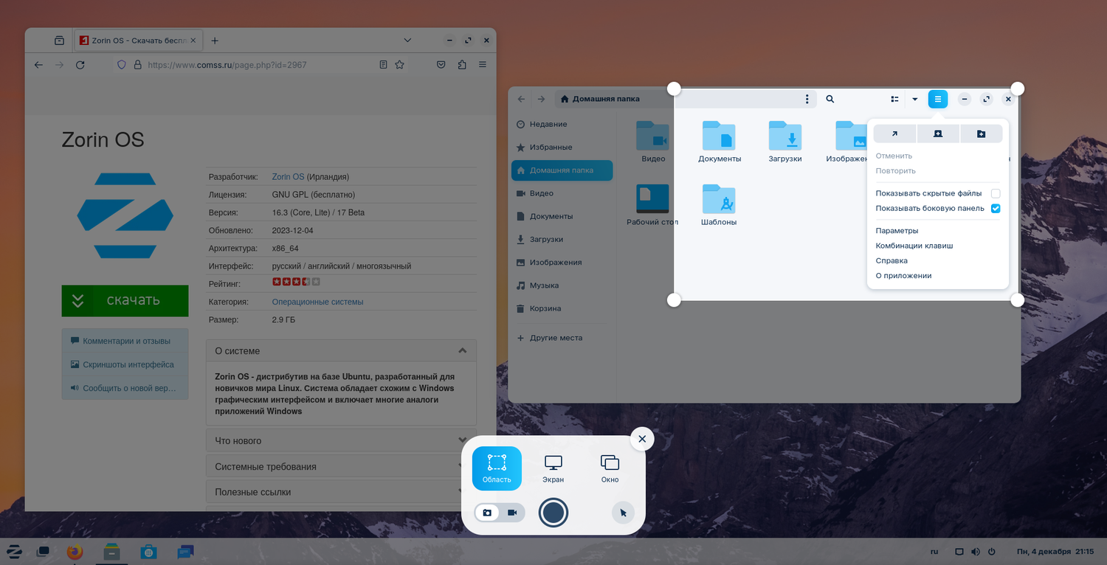The image size is (1107, 565).
Task: Open Комбинации клавиш in the menu
Action: [914, 246]
